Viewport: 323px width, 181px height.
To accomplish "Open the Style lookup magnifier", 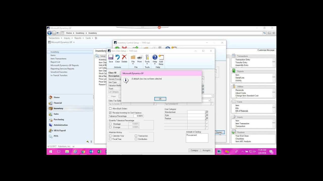I will (207, 115).
